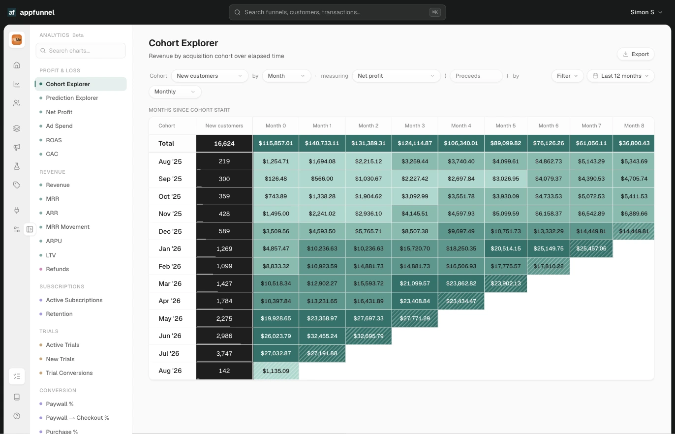Image resolution: width=675 pixels, height=434 pixels.
Task: Open Retention in sidebar
Action: point(81,314)
